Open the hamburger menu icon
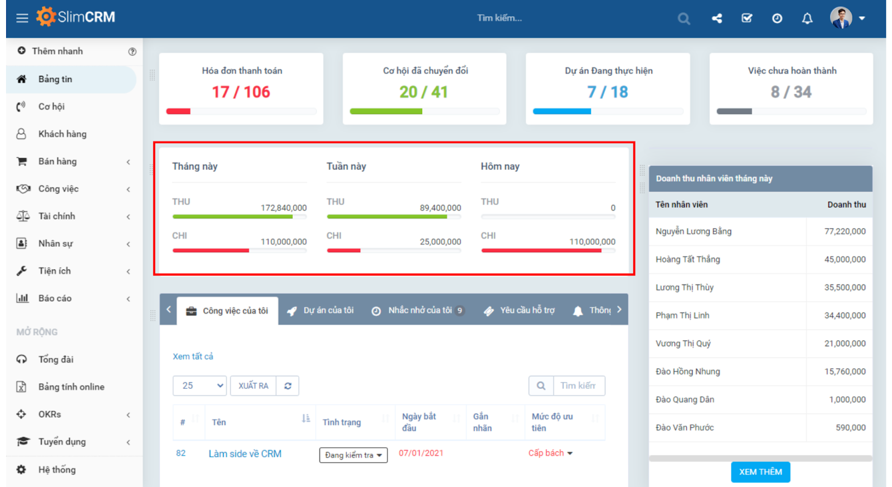Screen dimensions: 892x487 [x=22, y=18]
